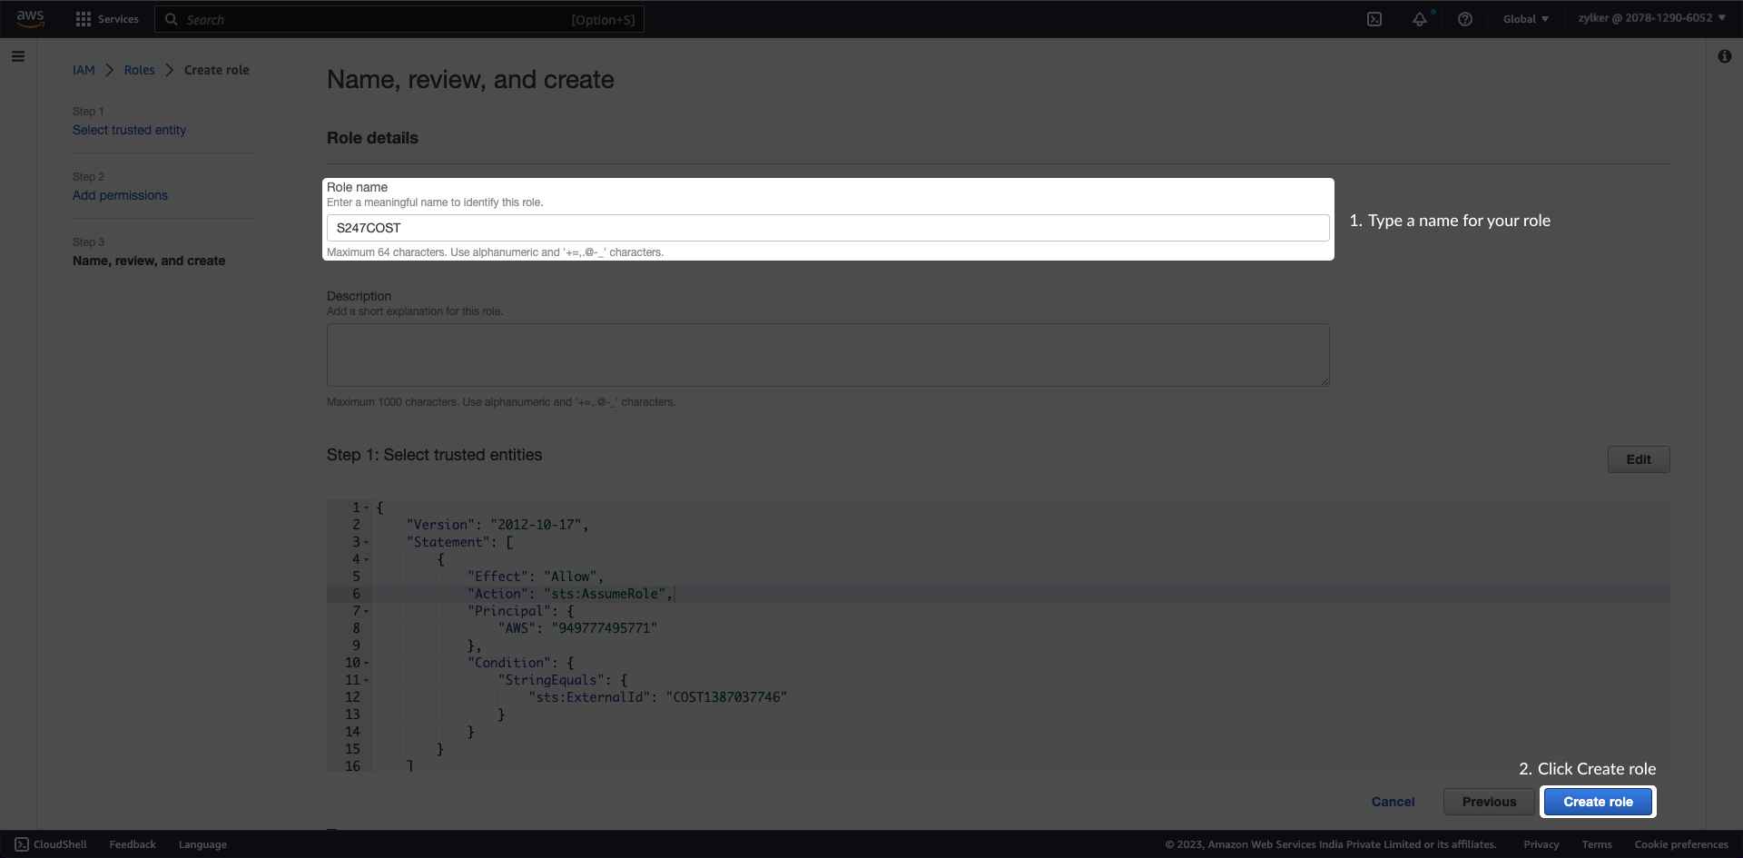Collapse the Condition block at line 10
1743x858 pixels.
coord(367,663)
